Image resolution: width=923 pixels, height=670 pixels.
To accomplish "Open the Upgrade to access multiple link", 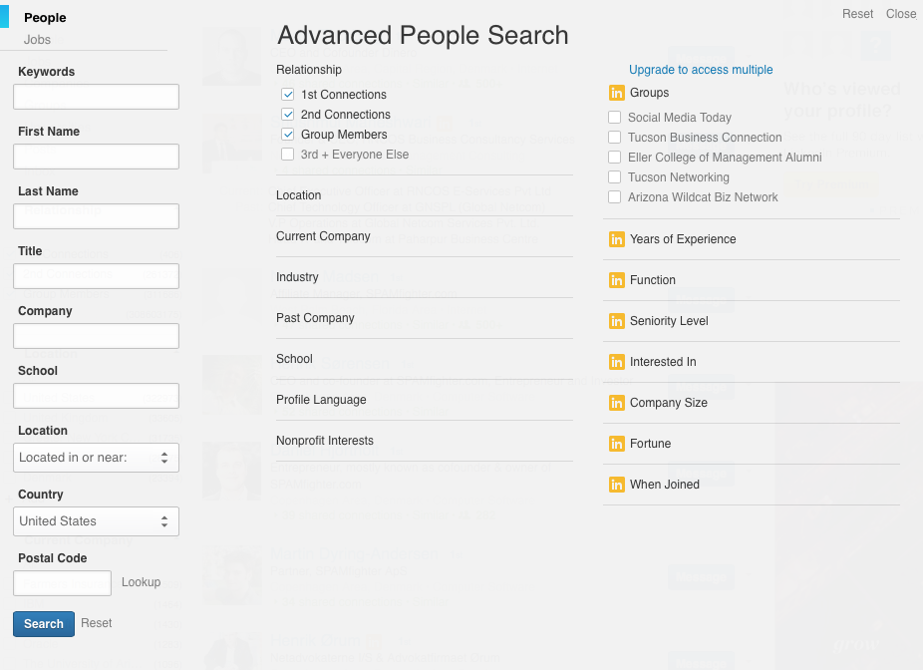I will pos(701,70).
